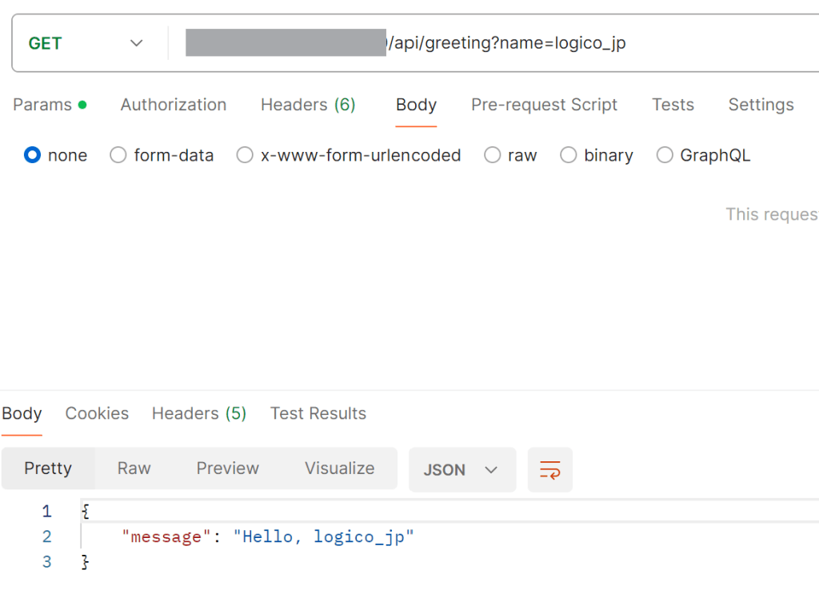Select the form-data radio button
Viewport: 819px width, 602px height.
(118, 155)
